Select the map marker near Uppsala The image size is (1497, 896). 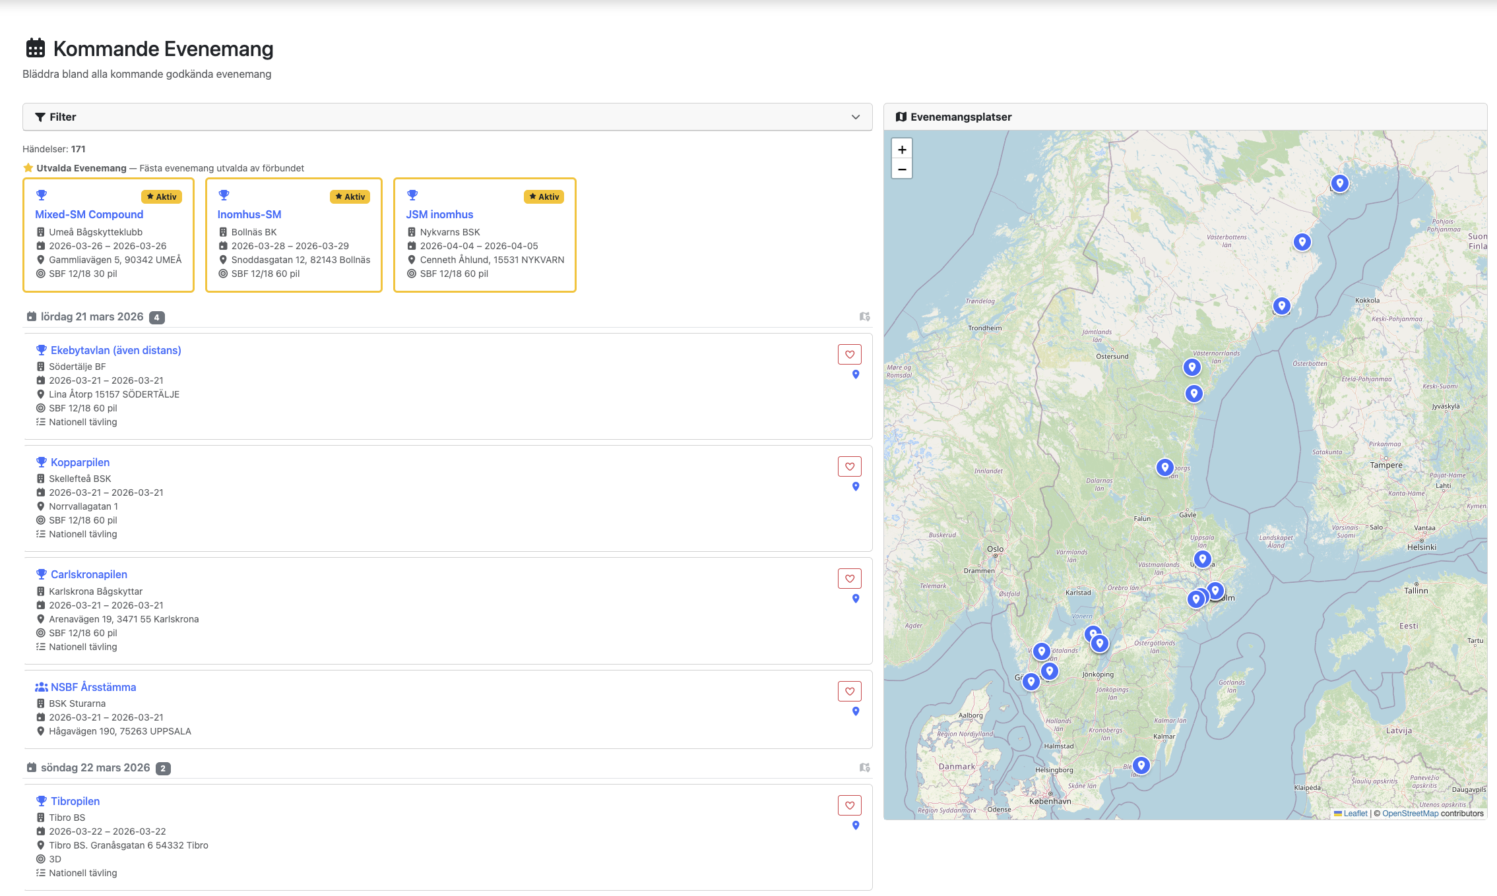point(1203,559)
